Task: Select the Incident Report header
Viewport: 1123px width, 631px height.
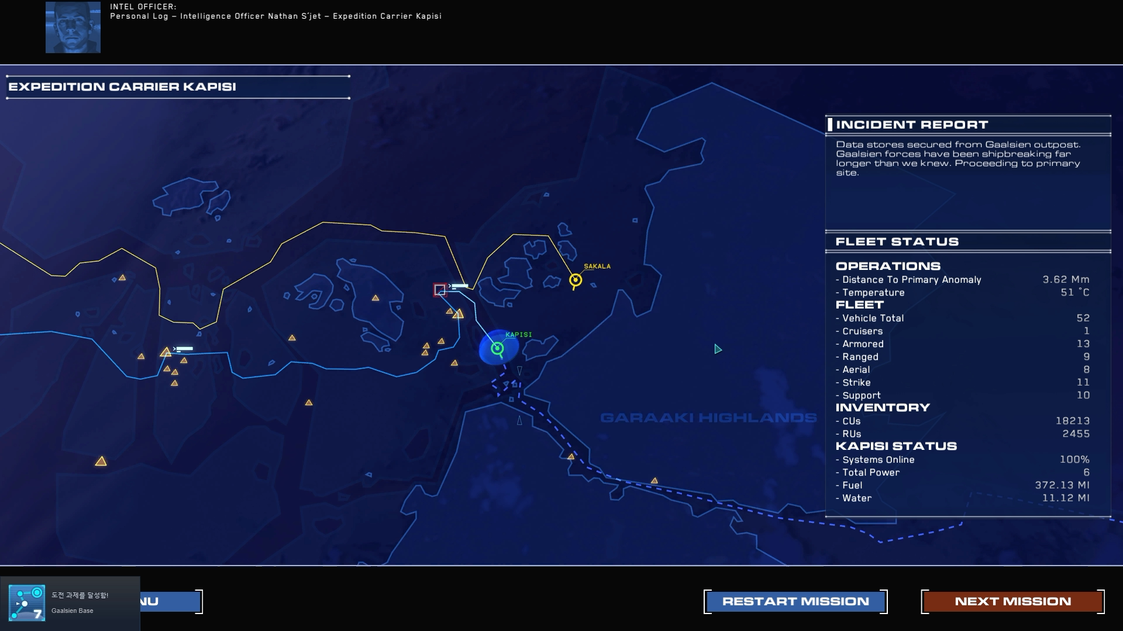Action: click(x=911, y=124)
